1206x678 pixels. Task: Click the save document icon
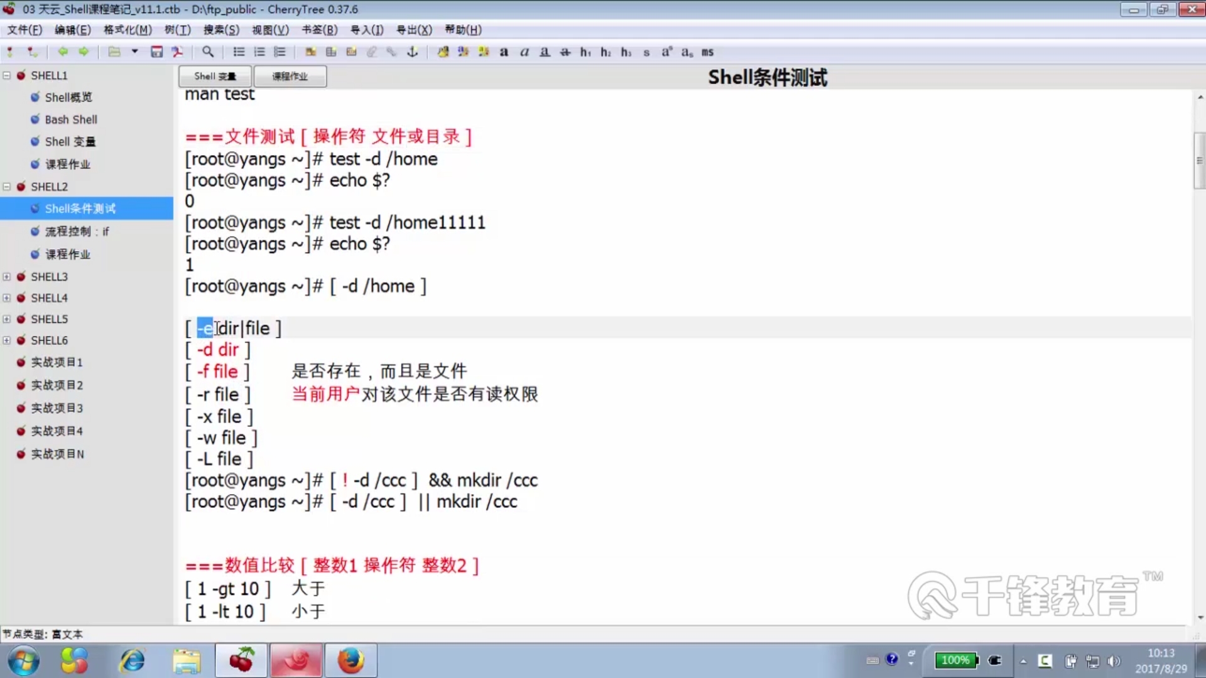point(156,52)
